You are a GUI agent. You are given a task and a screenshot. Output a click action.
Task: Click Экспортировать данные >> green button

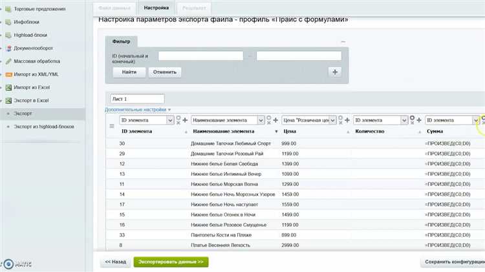171,262
